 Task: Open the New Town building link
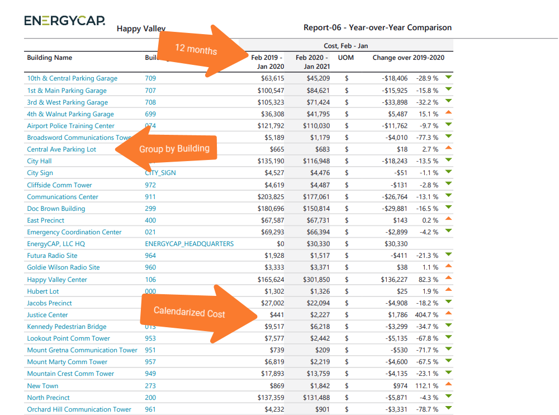42,386
